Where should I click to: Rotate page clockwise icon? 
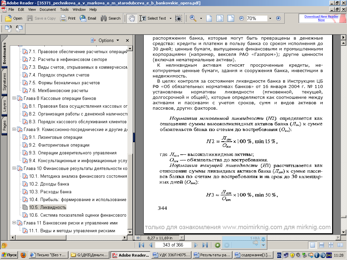[x=8, y=28]
